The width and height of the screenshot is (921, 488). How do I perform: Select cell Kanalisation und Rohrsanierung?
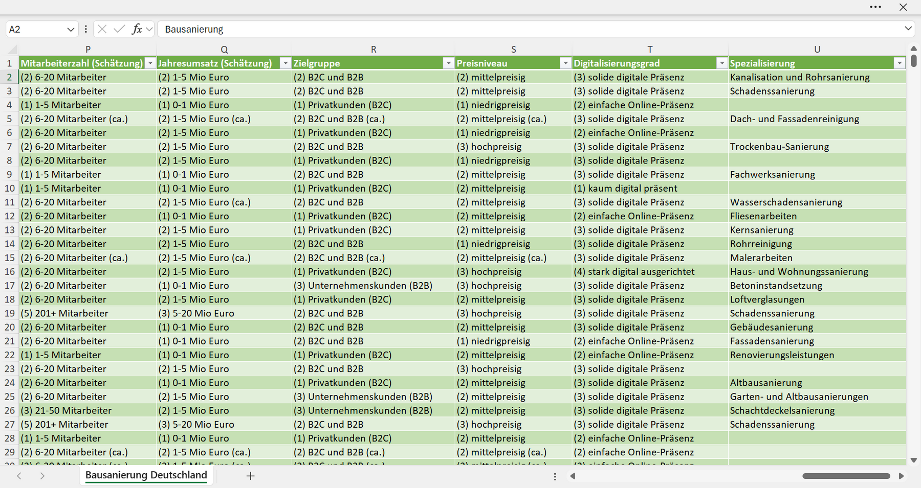click(x=817, y=77)
